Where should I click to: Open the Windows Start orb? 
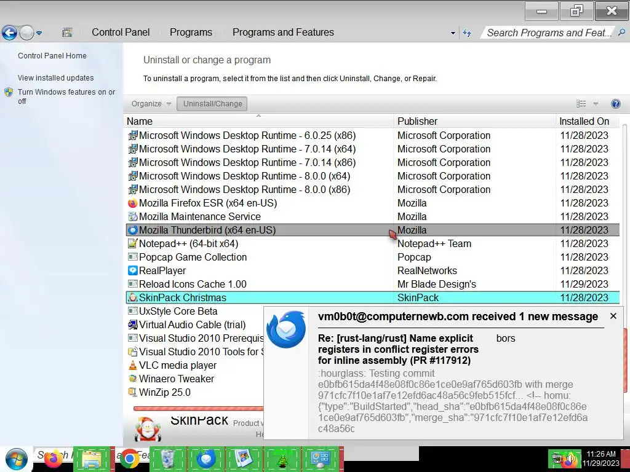pyautogui.click(x=16, y=459)
